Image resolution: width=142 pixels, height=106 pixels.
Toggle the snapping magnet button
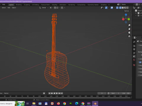[55, 8]
